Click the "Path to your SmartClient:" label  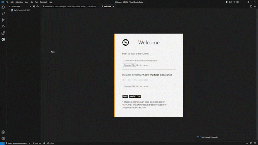[136, 54]
